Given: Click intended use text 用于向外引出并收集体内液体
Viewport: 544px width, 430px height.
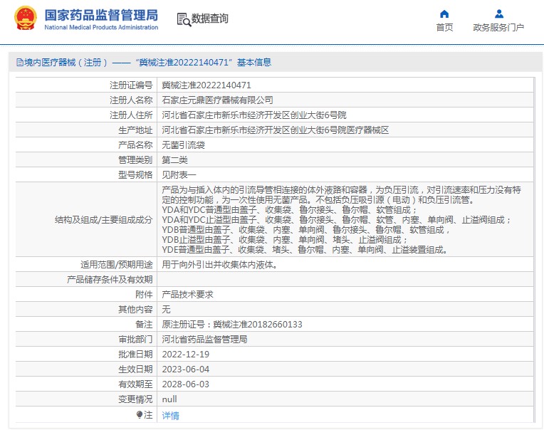Looking at the screenshot, I should coord(219,265).
